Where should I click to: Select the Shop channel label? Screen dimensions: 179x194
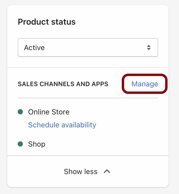pos(37,144)
